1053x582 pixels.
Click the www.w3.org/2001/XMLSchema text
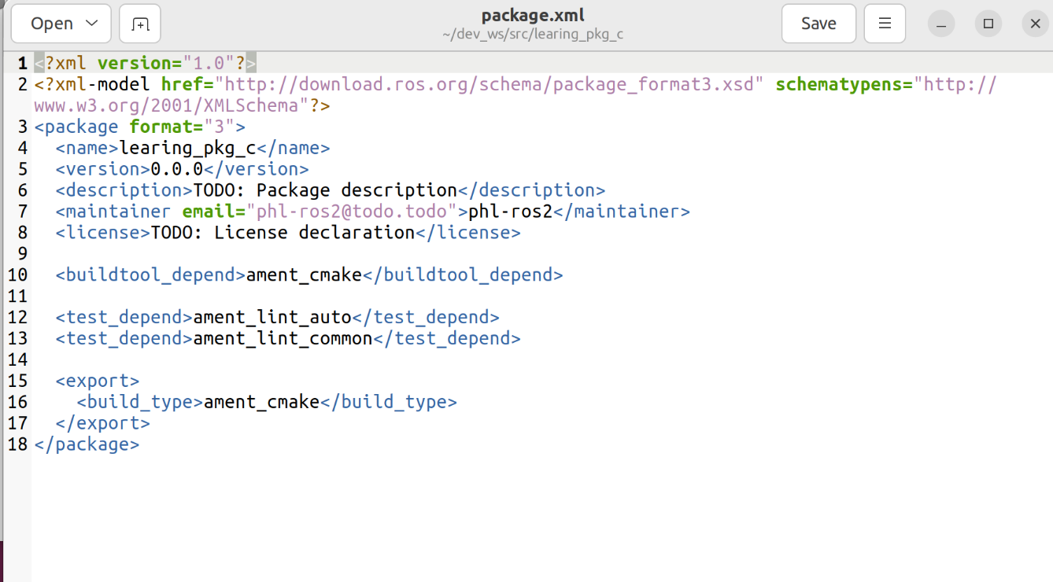166,105
